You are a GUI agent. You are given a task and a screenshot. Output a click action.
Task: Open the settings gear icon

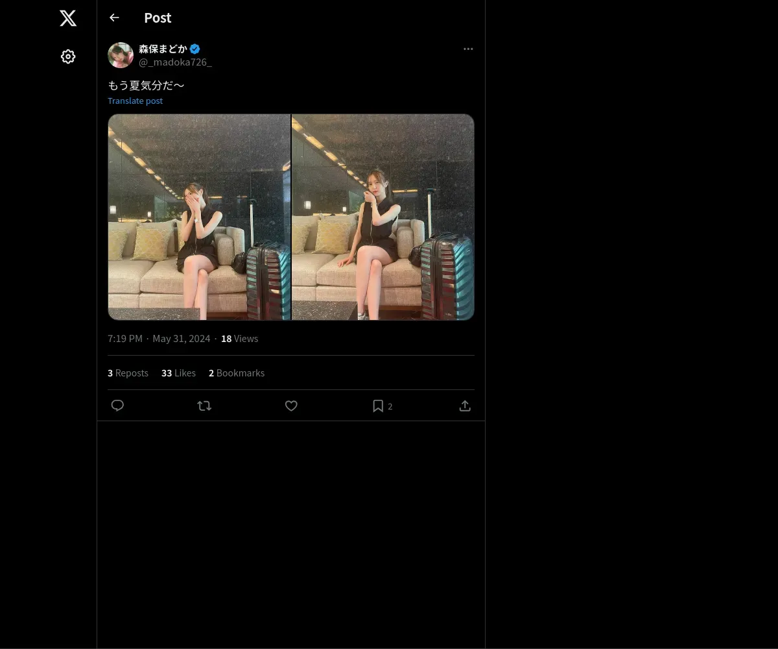pos(68,56)
